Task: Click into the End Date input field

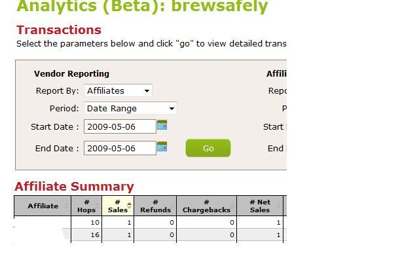Action: [x=120, y=148]
